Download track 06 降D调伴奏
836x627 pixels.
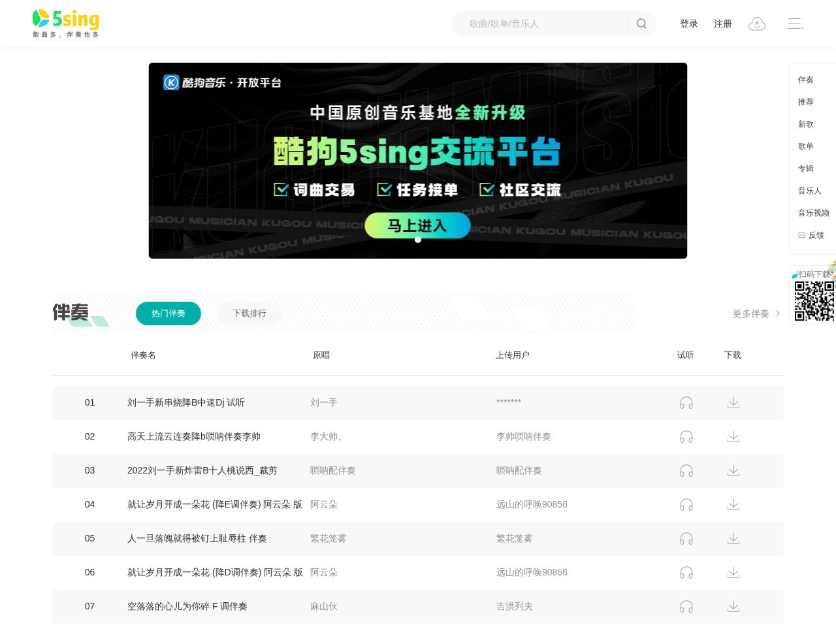[733, 573]
